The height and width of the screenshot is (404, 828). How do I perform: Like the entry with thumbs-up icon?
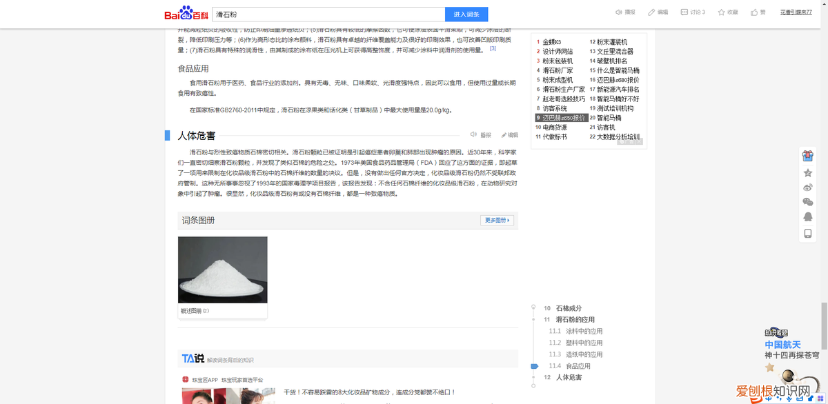tap(754, 12)
